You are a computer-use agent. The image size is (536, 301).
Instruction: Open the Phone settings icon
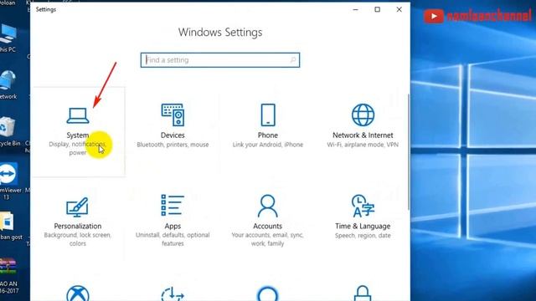pyautogui.click(x=268, y=115)
